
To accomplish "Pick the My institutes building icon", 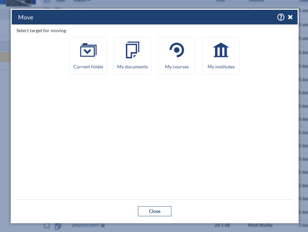I will 221,50.
